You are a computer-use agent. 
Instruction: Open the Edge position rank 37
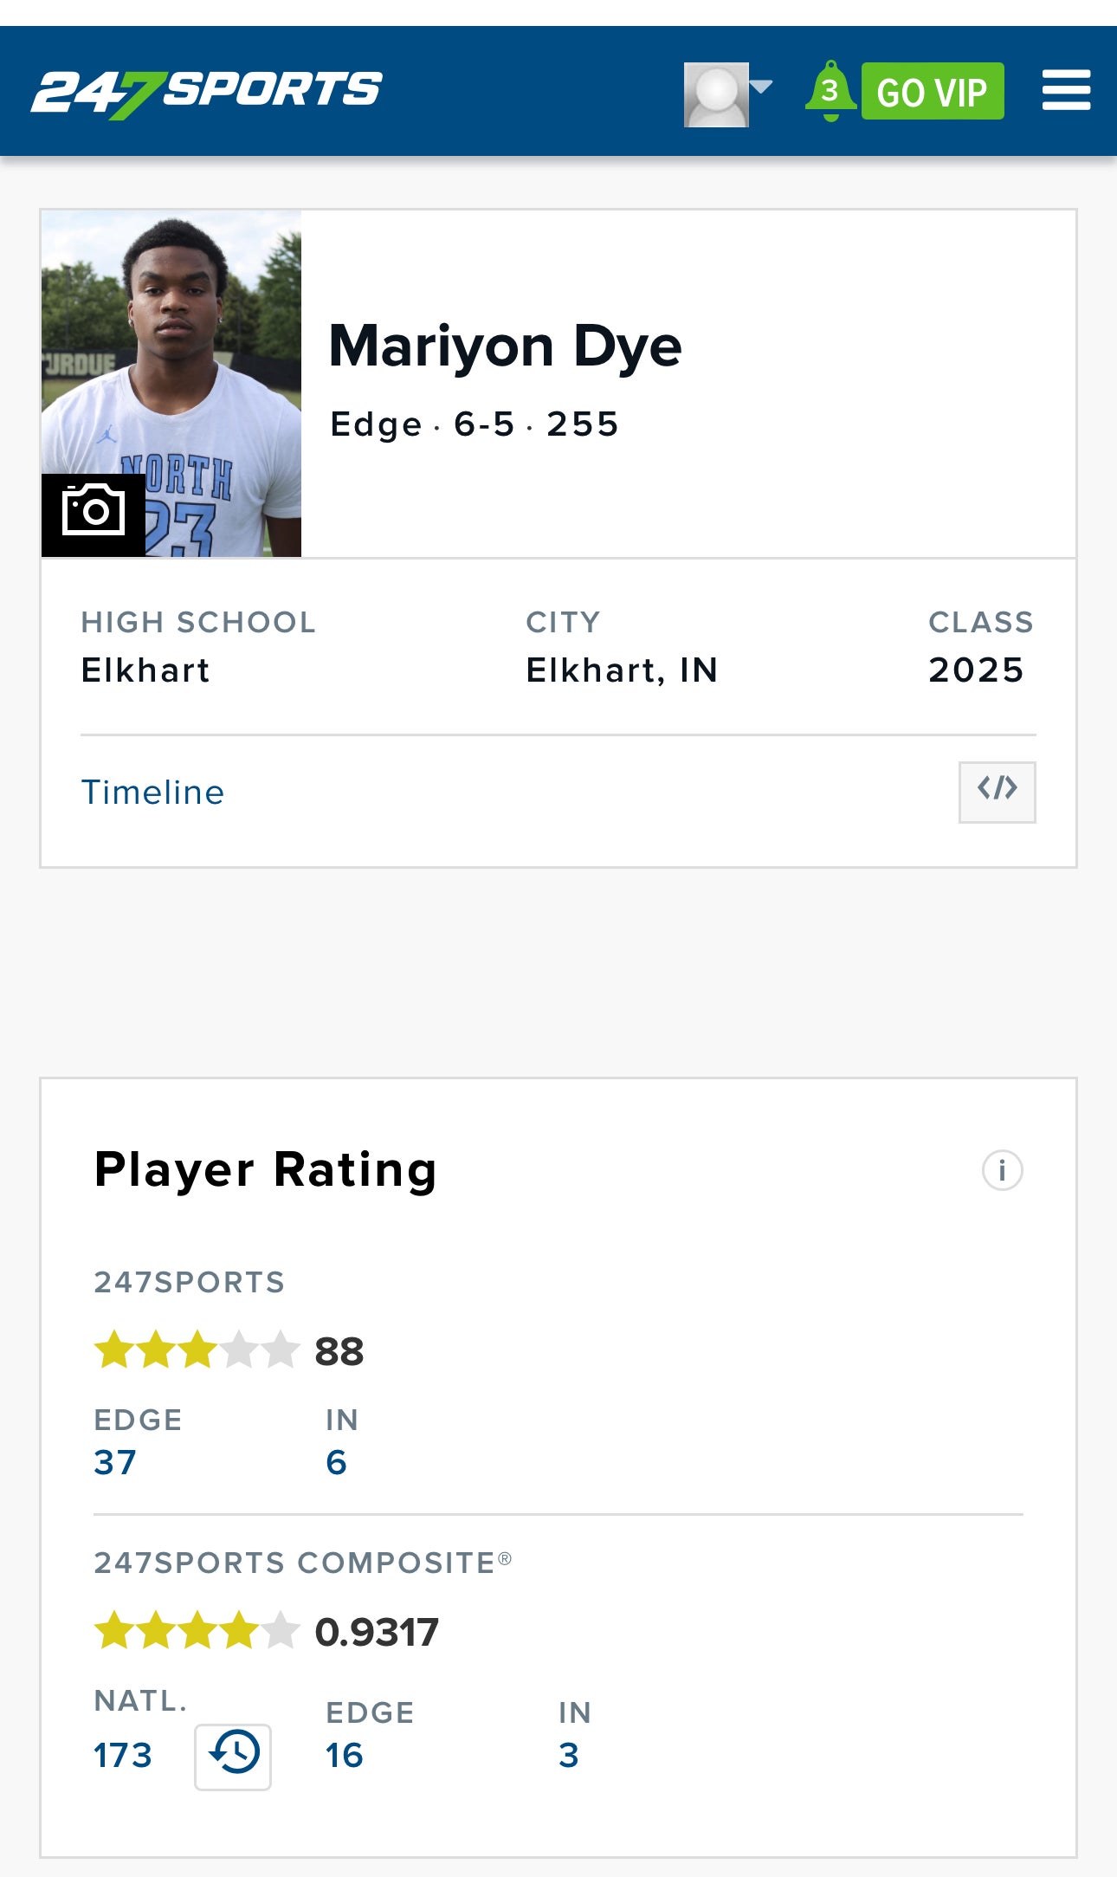coord(115,1462)
